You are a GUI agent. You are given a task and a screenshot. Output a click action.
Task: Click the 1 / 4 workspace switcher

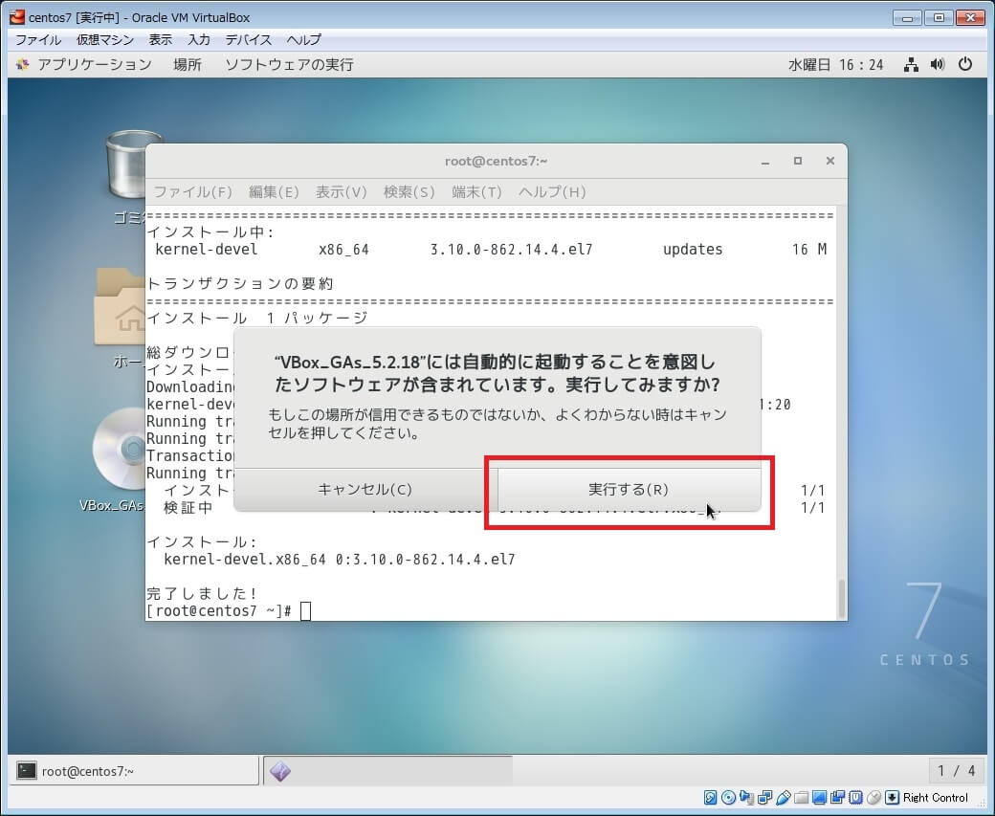coord(956,771)
